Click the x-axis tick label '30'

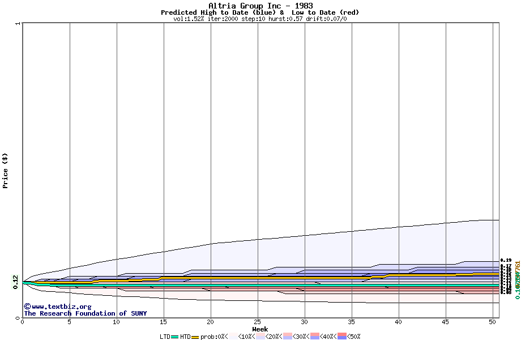[304, 322]
